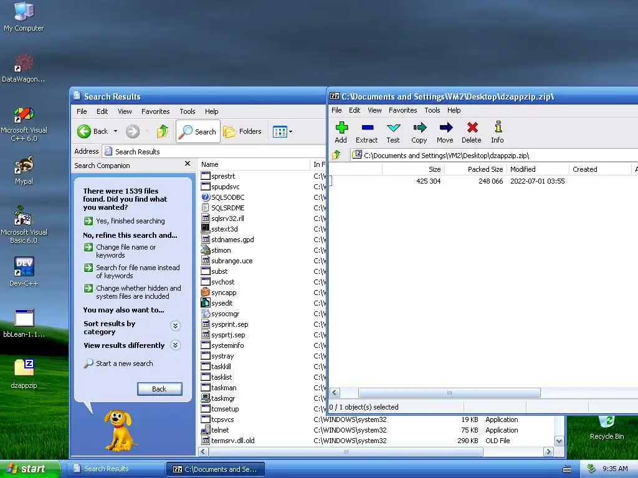Click the Move arrow icon in 7-Zip
Screen dimensions: 638x478
445,133
